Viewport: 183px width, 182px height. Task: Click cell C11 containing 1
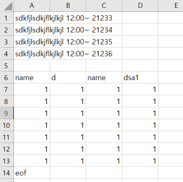click(104, 137)
